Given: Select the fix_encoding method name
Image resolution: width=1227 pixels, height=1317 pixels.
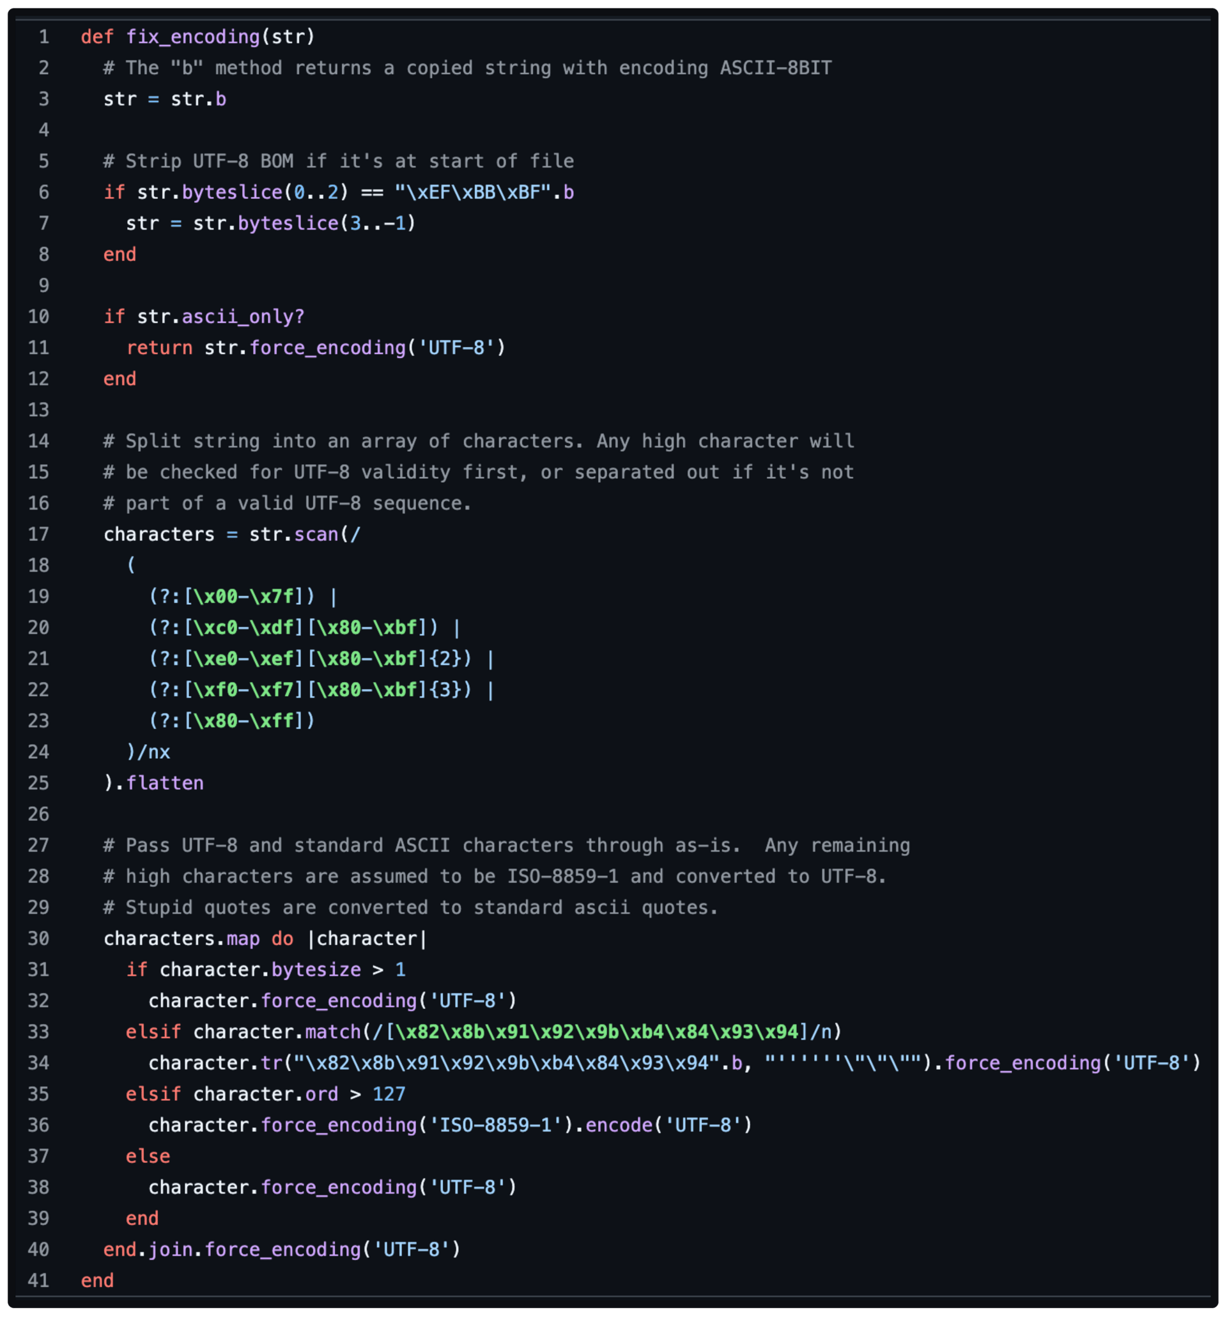Looking at the screenshot, I should (193, 37).
